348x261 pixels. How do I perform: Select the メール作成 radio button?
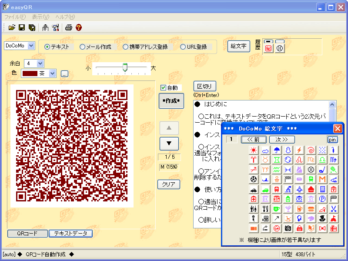click(x=82, y=47)
